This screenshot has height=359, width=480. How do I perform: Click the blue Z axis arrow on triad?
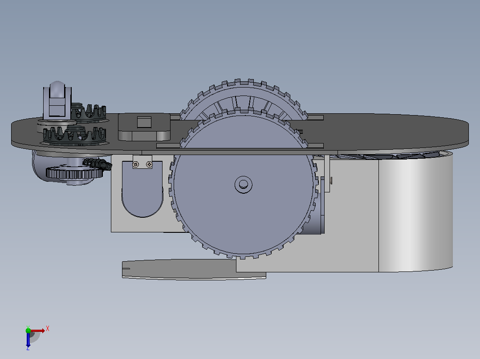point(28,340)
